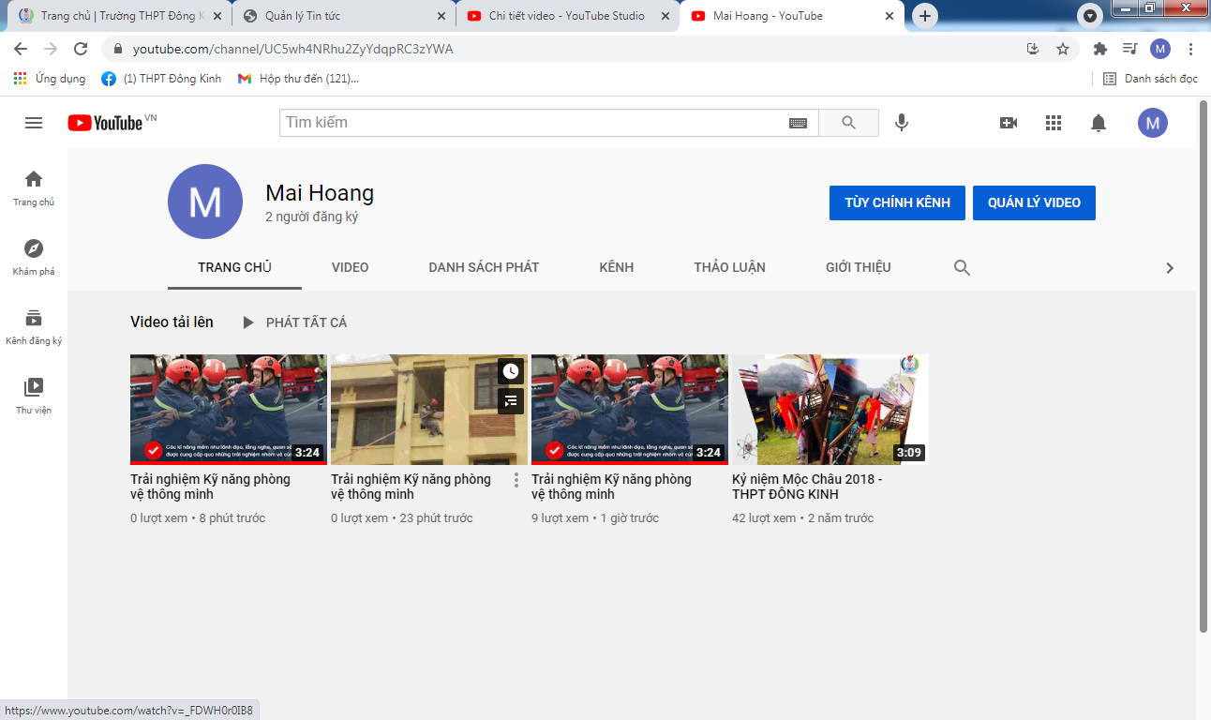Click the TÙY CHỈNH KÊNH button
The width and height of the screenshot is (1211, 720).
(x=897, y=202)
